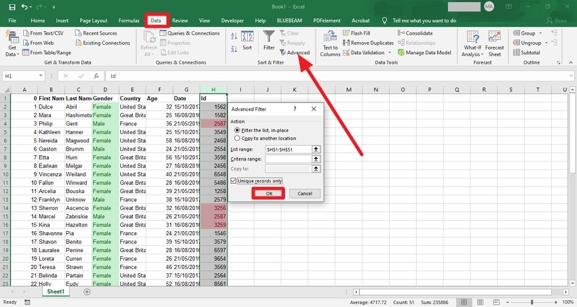Open Group dropdown arrow
577x307 pixels.
tap(540, 33)
